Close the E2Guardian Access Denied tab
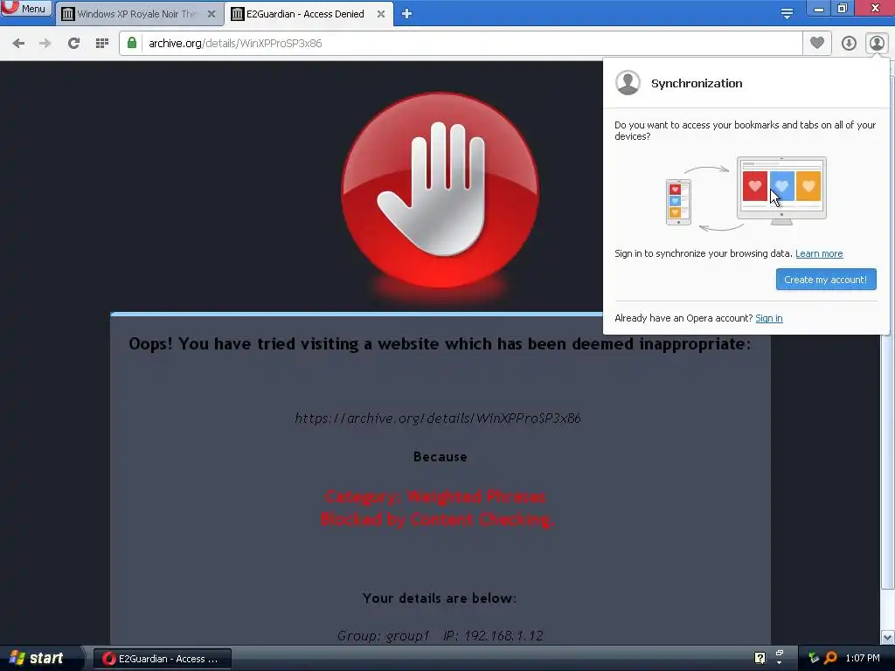Viewport: 895px width, 671px height. click(381, 14)
